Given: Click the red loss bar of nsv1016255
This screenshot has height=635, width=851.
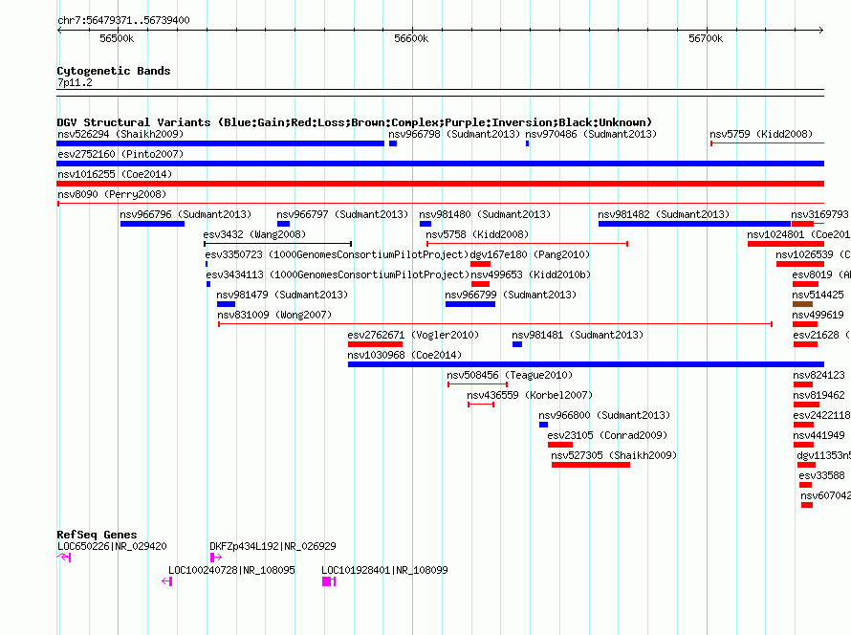Looking at the screenshot, I should point(440,184).
